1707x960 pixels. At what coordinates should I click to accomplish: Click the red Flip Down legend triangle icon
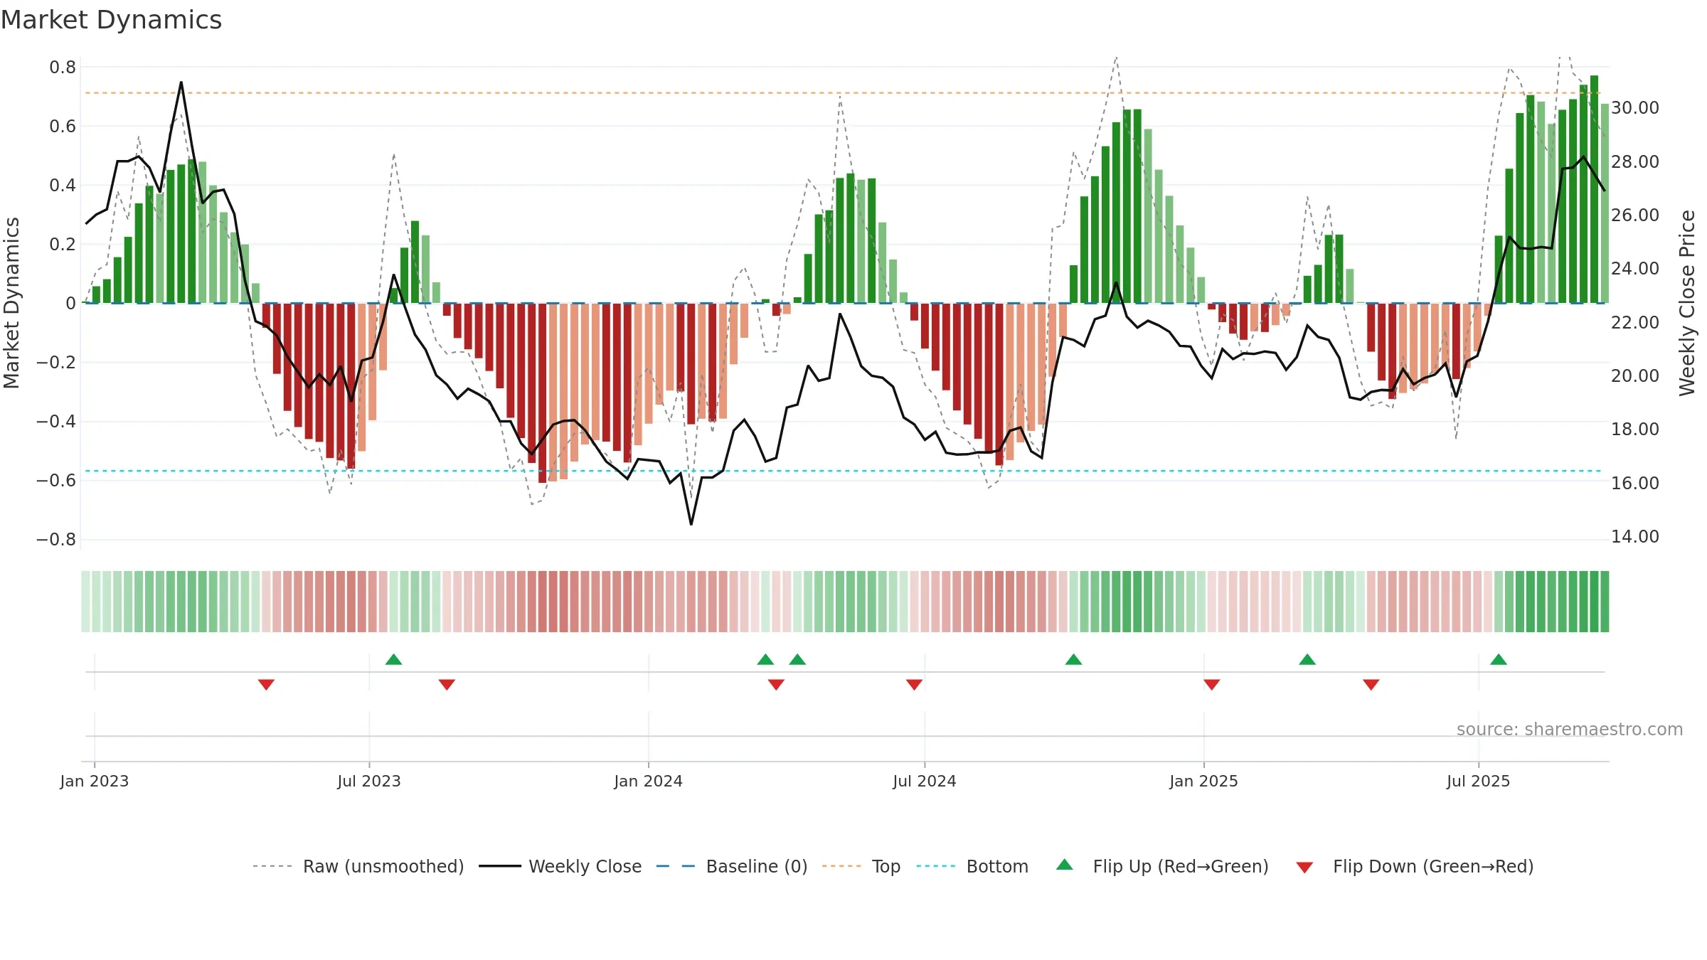(1304, 868)
